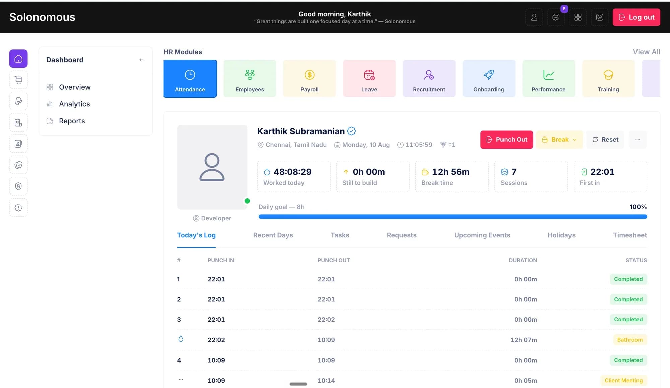Viewport: 670px width, 388px height.
Task: Open the Recruitment module
Action: pyautogui.click(x=429, y=79)
